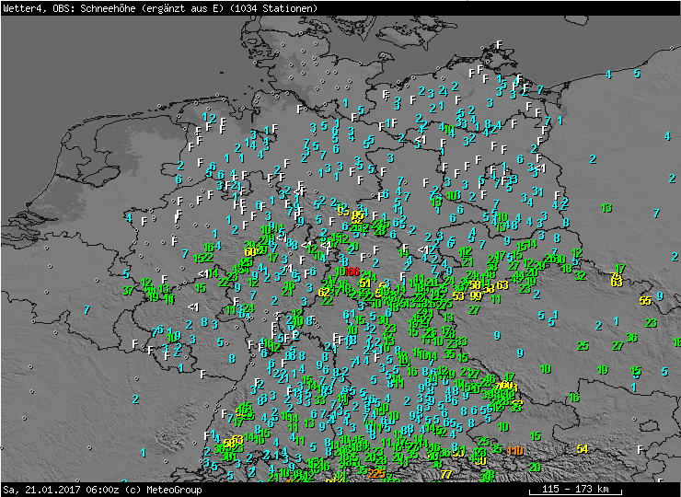The width and height of the screenshot is (681, 497).
Task: Select the yellow 62 snow depth value
Action: click(x=324, y=292)
